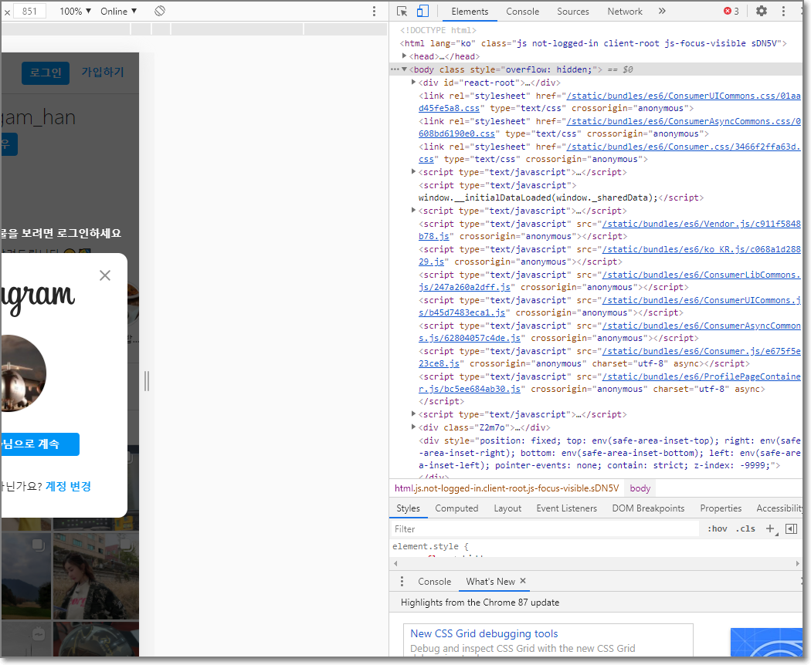Edit the viewport width field 851
The height and width of the screenshot is (665, 811).
29,11
